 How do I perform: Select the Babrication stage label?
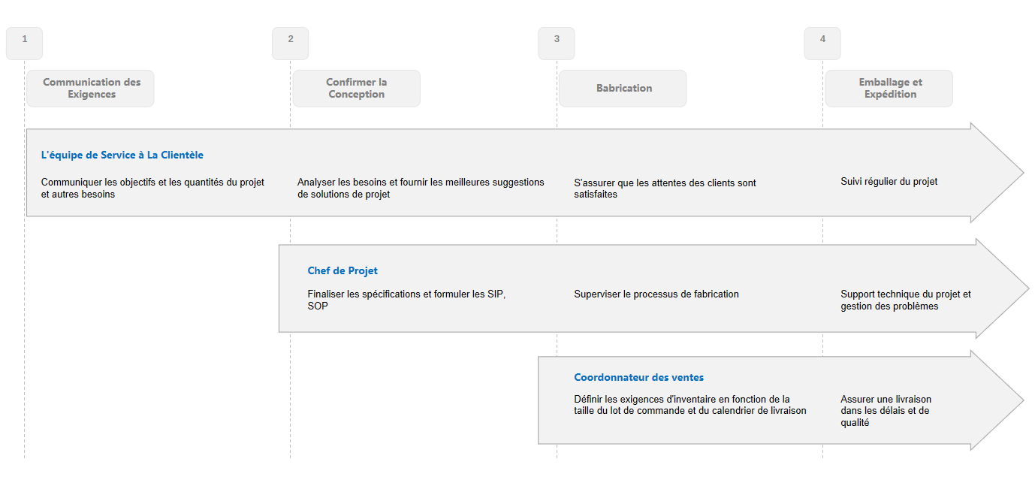[623, 89]
